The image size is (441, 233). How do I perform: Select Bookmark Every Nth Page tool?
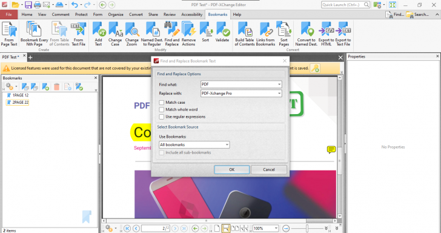(x=35, y=34)
